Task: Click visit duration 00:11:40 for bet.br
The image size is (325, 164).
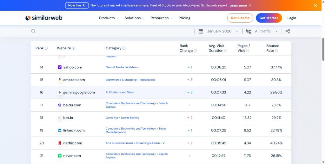Action: (218, 118)
